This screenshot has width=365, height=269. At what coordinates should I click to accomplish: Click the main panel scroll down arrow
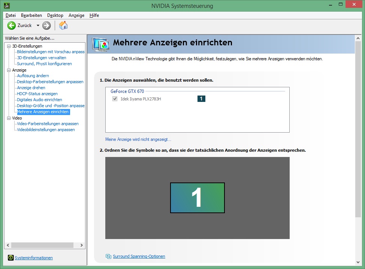point(358,262)
